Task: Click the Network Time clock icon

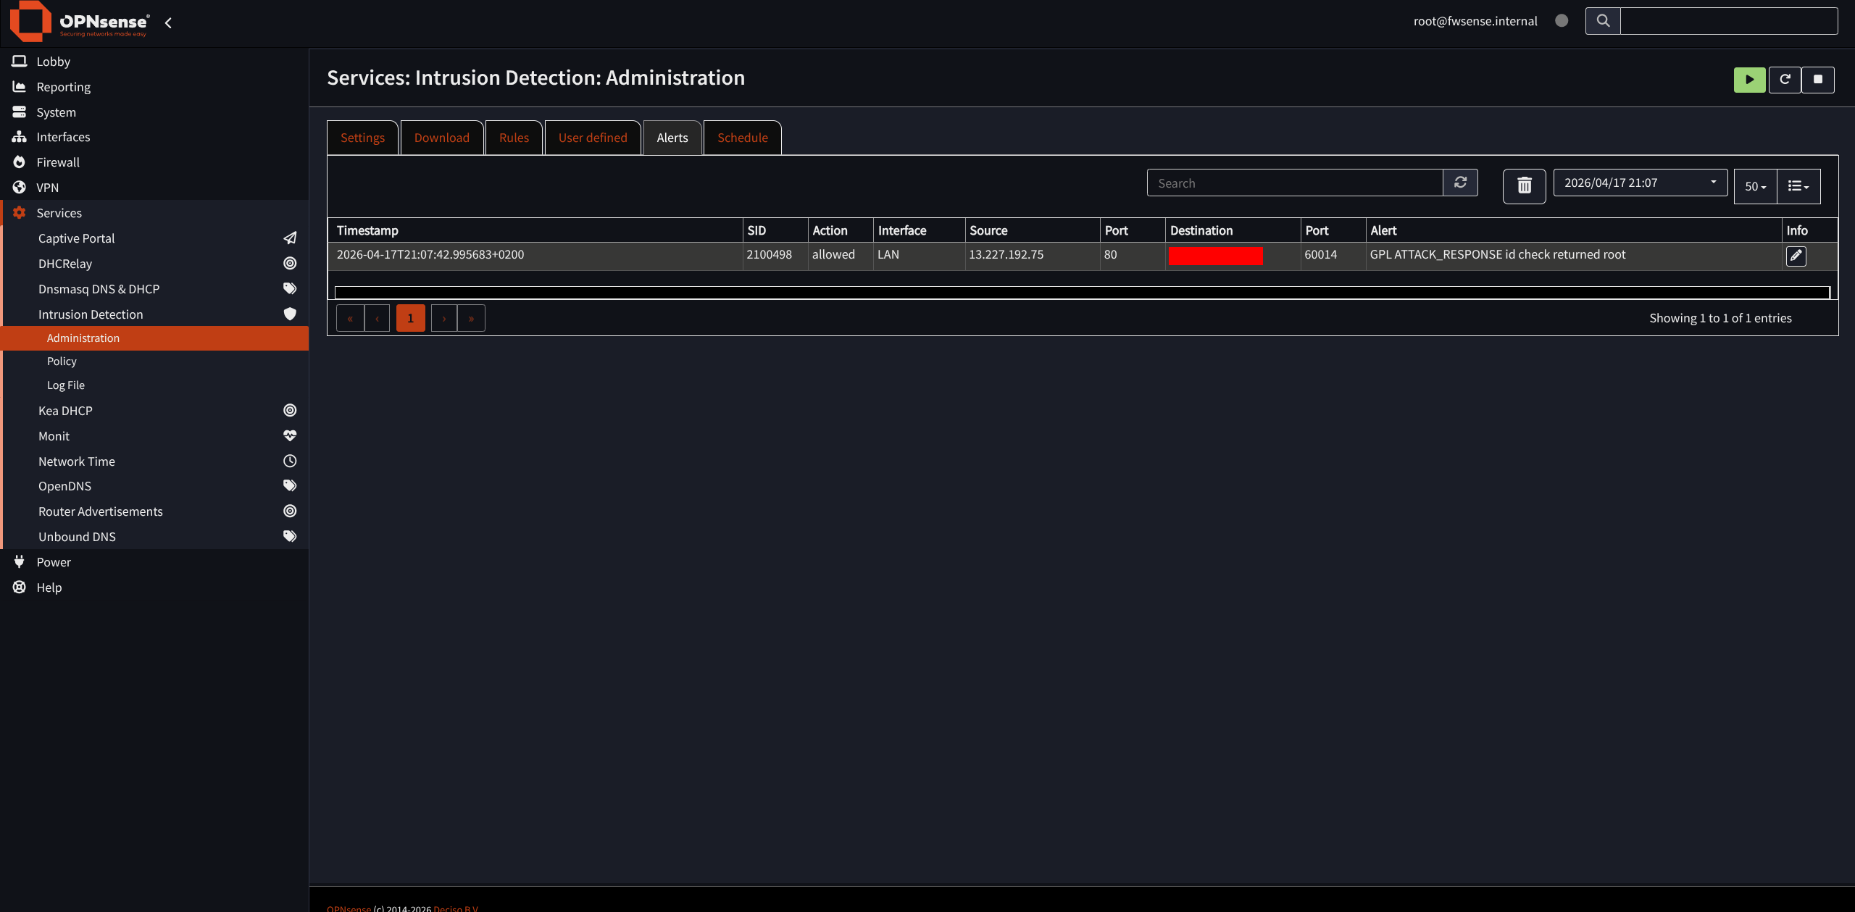Action: point(290,461)
